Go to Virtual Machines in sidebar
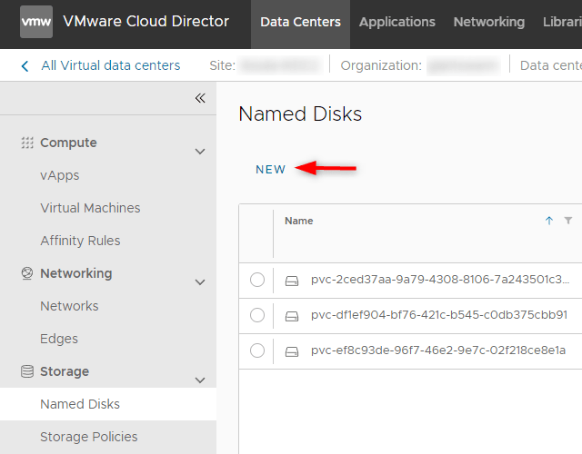The image size is (582, 454). pos(90,208)
